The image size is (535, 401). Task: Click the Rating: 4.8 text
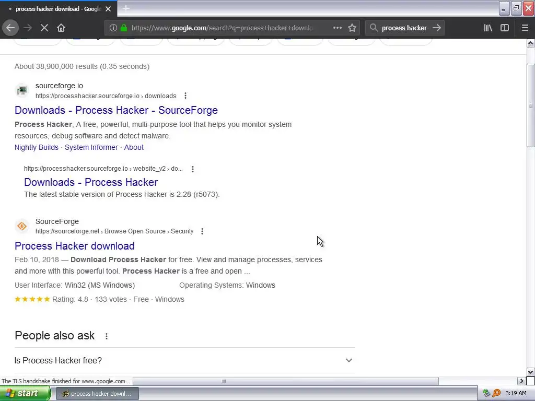tap(70, 299)
